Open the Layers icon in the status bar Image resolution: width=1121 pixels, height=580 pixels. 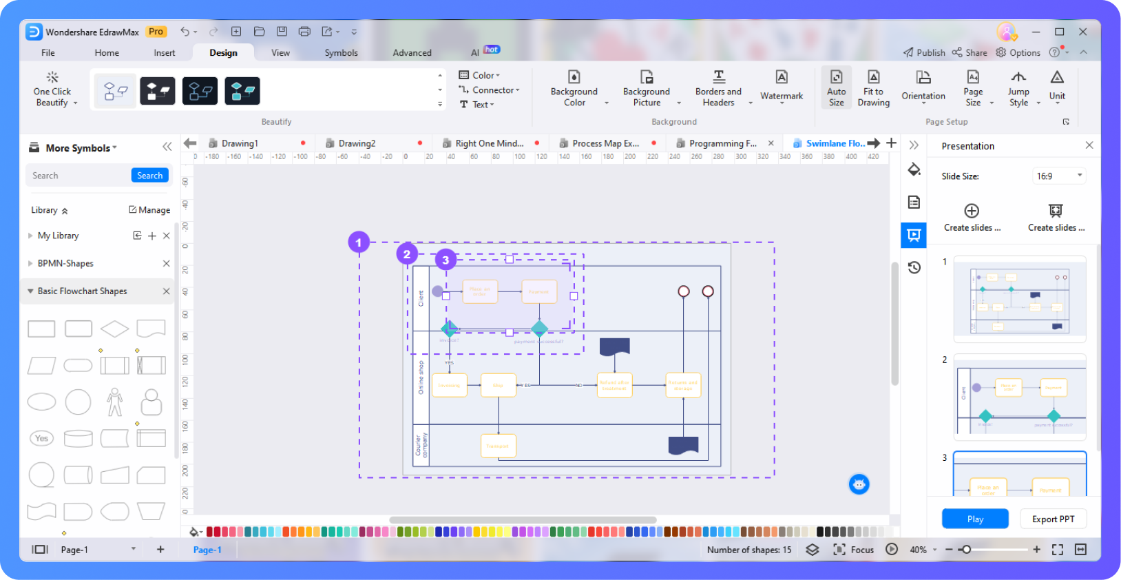click(x=813, y=550)
